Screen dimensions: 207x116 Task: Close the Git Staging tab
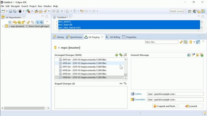pos(102,37)
